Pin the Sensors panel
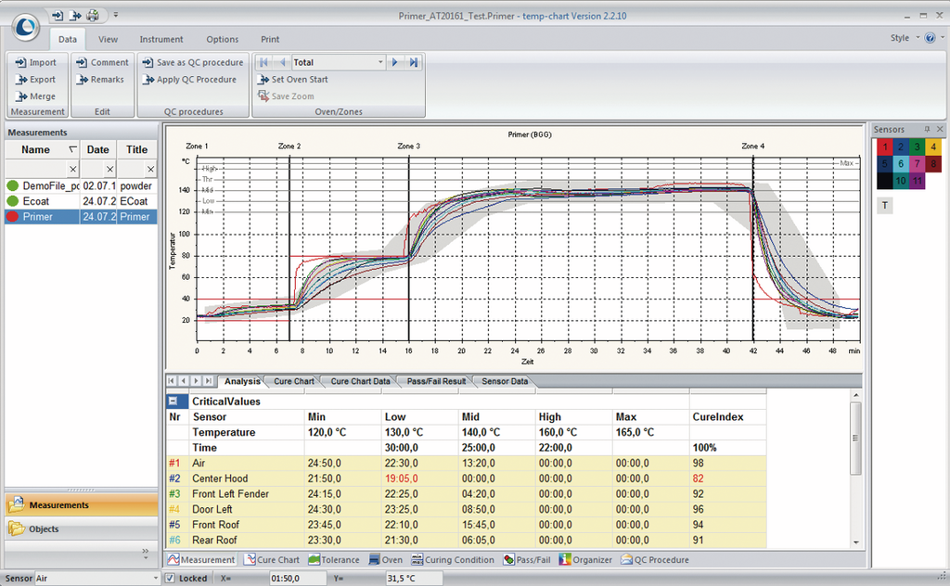 (x=927, y=129)
